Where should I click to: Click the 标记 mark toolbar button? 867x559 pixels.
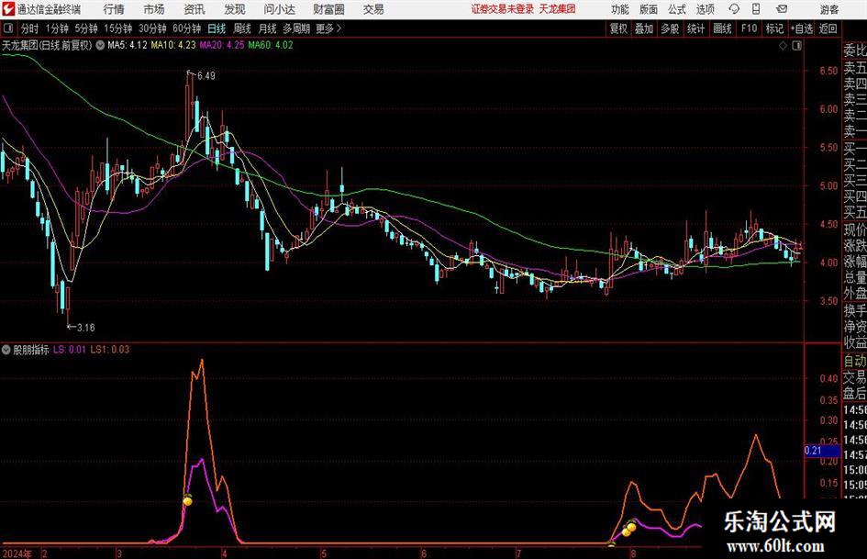pyautogui.click(x=774, y=28)
